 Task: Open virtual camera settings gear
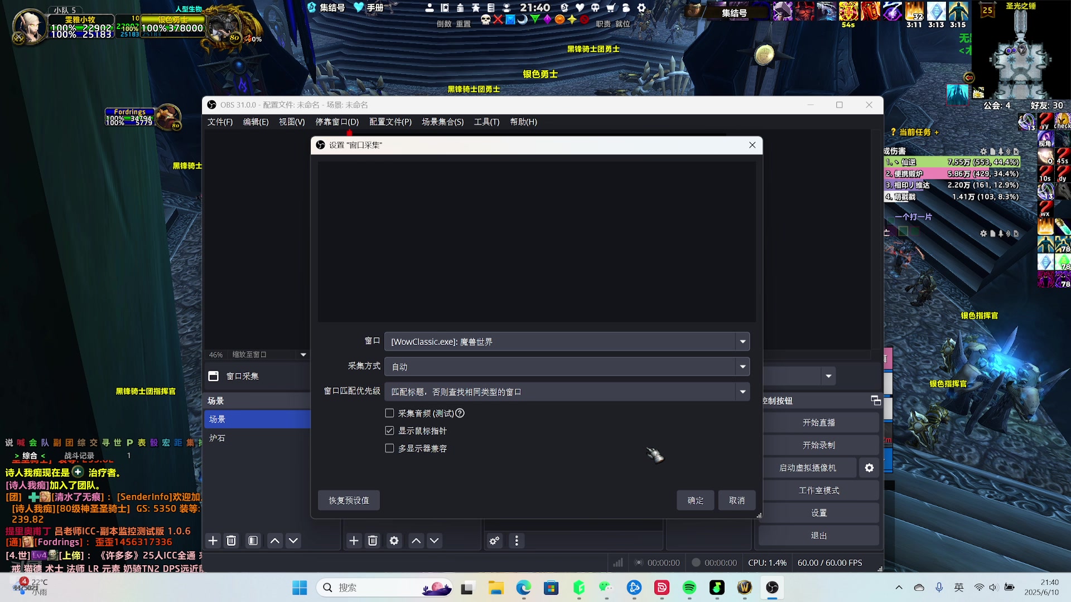tap(869, 468)
